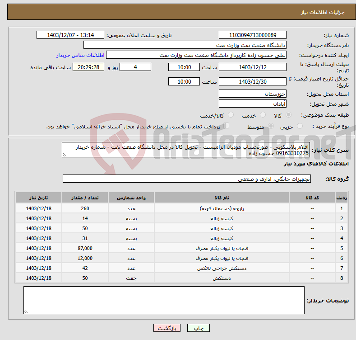Click the شرح کلی نیاز description textarea

click(x=186, y=150)
